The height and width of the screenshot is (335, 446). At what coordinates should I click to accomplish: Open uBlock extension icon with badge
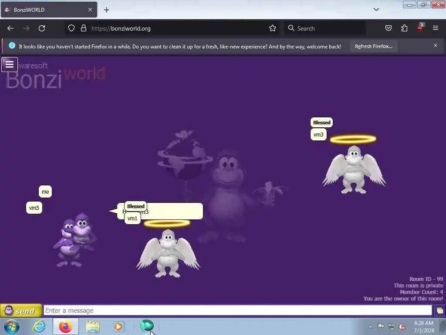click(x=420, y=27)
